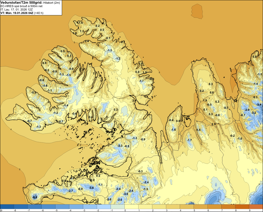Click the '-6' legend scale label

pyautogui.click(x=42, y=210)
